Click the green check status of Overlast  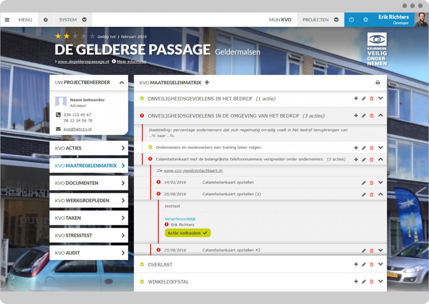(142, 265)
